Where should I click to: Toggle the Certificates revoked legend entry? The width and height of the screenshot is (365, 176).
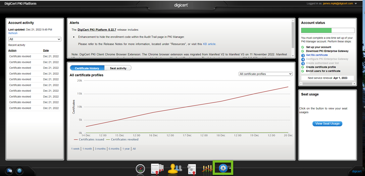click(x=122, y=139)
